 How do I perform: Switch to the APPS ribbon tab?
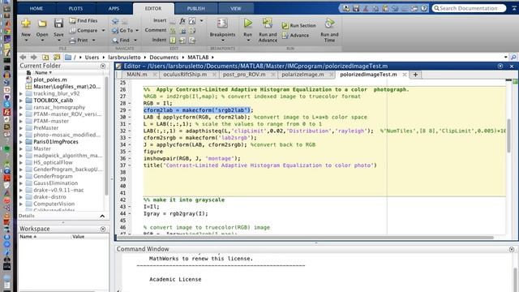pos(114,9)
